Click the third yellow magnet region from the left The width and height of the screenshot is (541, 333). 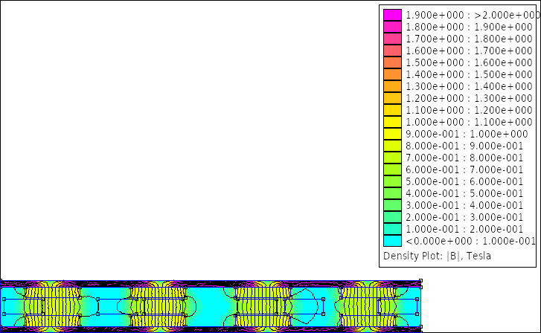click(x=263, y=307)
